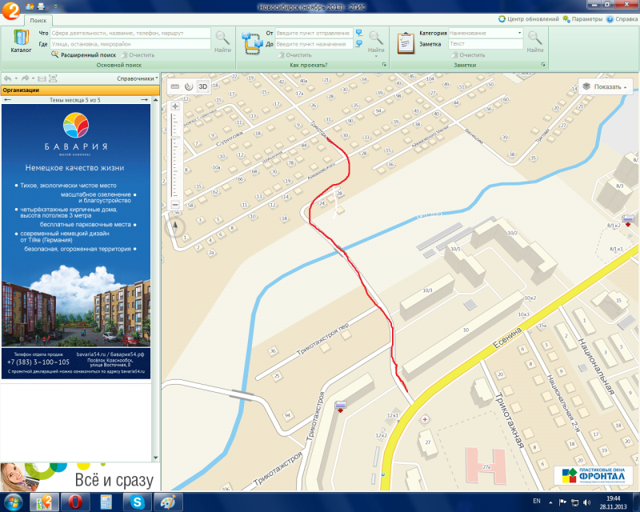The height and width of the screenshot is (512, 640).
Task: Click the ruler measurement tool on map
Action: (x=175, y=86)
